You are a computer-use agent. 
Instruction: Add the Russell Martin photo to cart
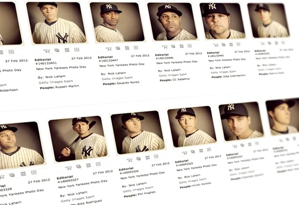pyautogui.click(x=47, y=51)
